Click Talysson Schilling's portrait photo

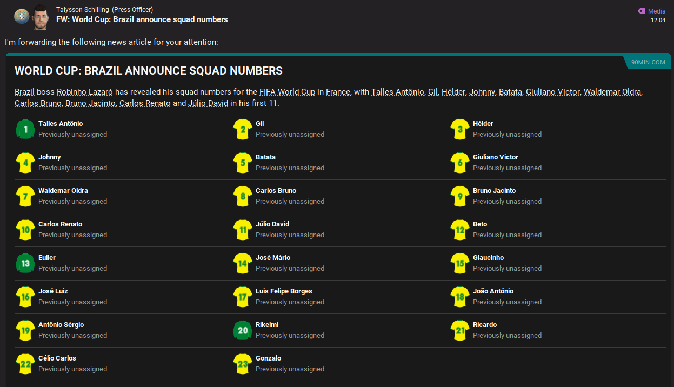tap(40, 17)
